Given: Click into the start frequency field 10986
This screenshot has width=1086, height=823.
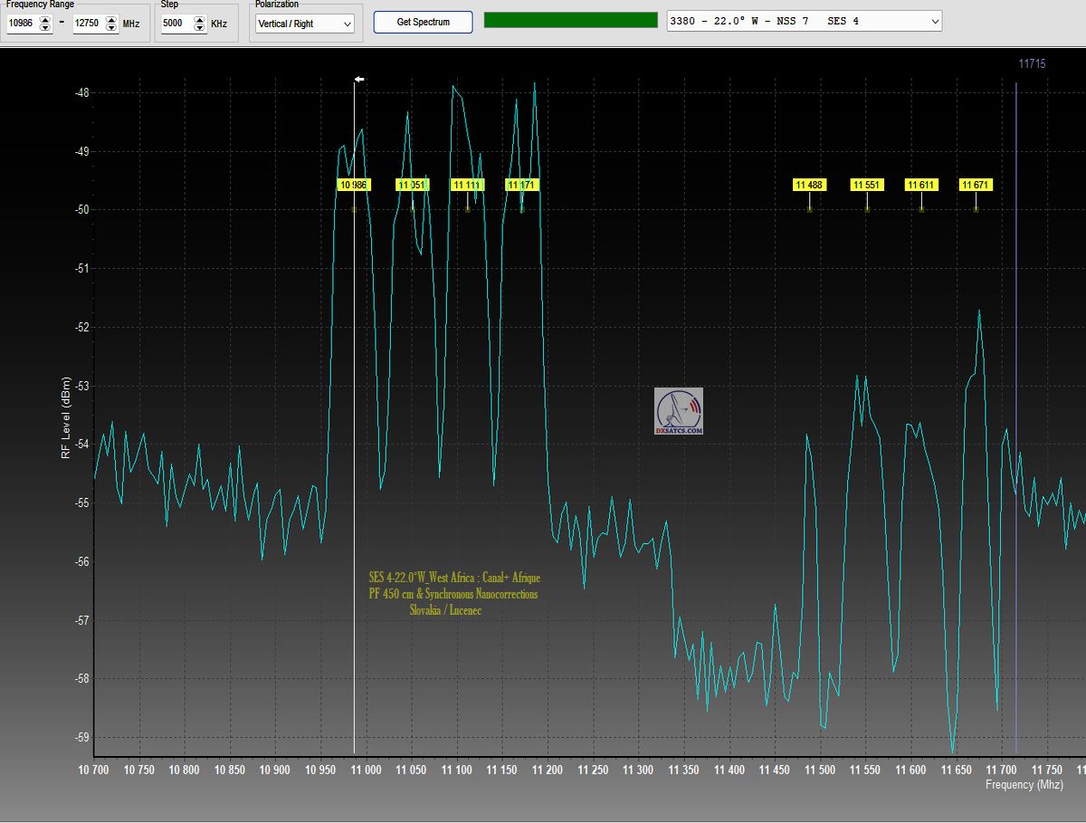Looking at the screenshot, I should pyautogui.click(x=22, y=24).
